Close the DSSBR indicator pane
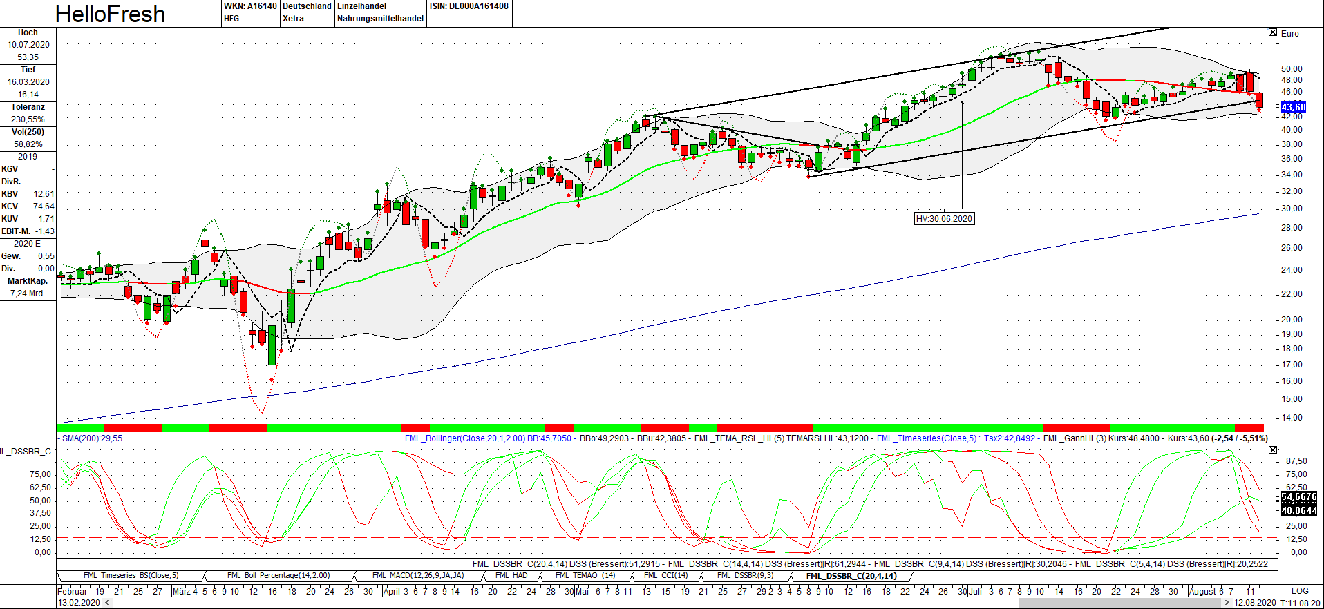 point(1273,450)
